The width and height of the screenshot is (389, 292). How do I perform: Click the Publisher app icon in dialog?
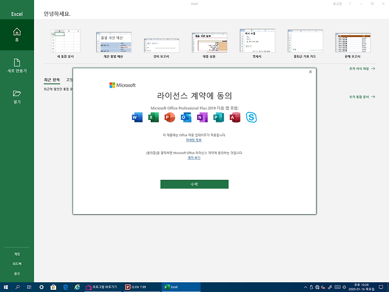219,117
